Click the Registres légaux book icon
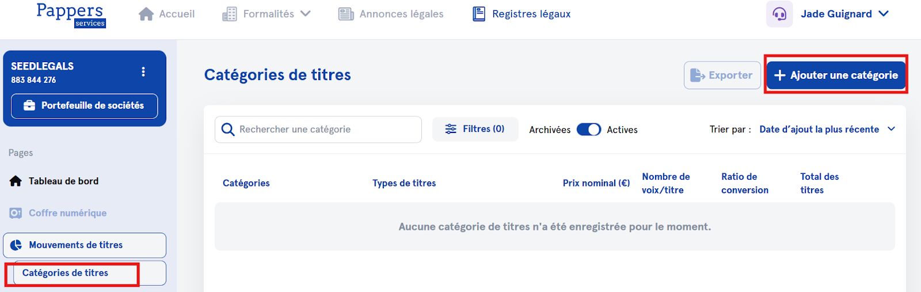Screen dimensions: 921x292 [x=479, y=14]
